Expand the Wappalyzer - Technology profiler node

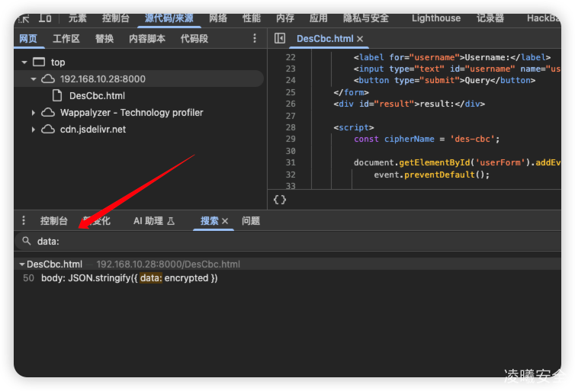[x=34, y=113]
